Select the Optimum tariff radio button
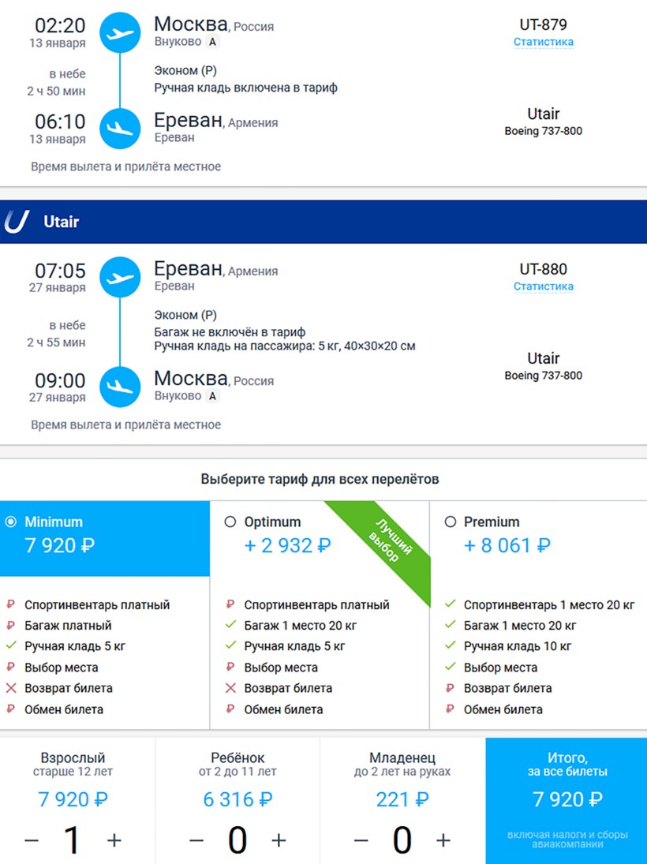Screen dimensions: 647x864 pos(230,522)
